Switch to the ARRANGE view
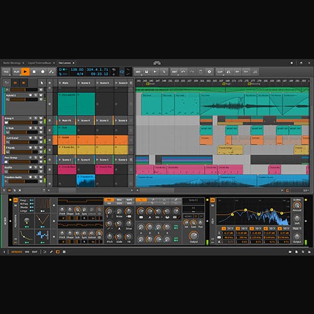The width and height of the screenshot is (314, 314). pos(16,252)
